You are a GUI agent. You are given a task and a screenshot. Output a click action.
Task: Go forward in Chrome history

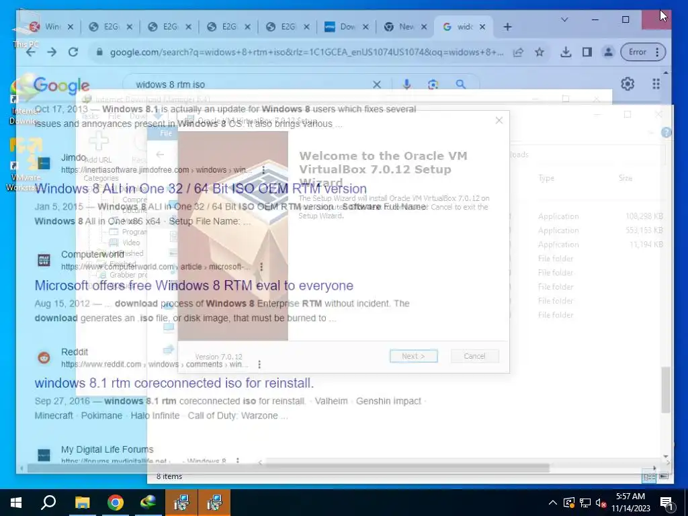coord(52,52)
